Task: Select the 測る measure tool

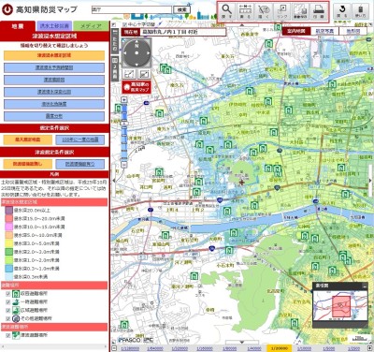Action: point(245,11)
